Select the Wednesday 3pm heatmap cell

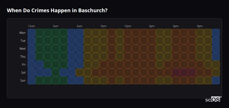click(152, 49)
